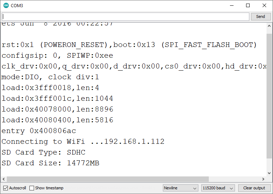Click the 'load:0x3fff0018,len:4' line
The height and width of the screenshot is (194, 273).
pos(51,87)
